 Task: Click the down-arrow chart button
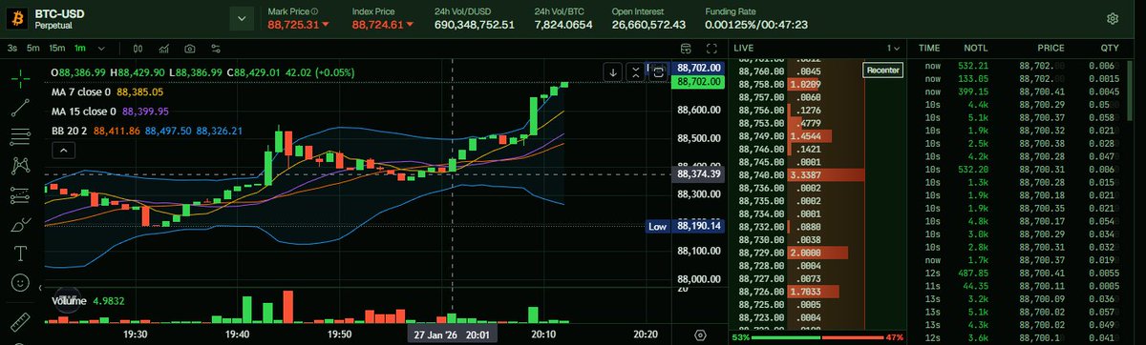point(614,71)
